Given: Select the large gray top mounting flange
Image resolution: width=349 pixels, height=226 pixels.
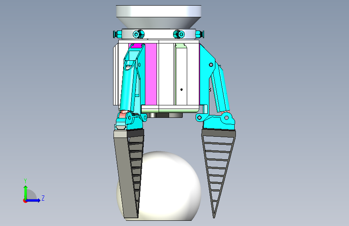Looking at the screenshot, I should pyautogui.click(x=159, y=16).
